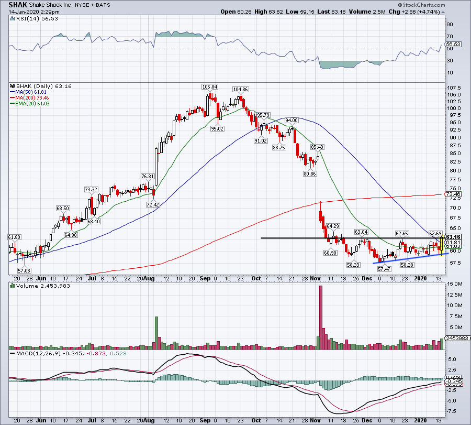471x425 pixels.
Task: Click the 63.04 price label
Action: tap(361, 232)
